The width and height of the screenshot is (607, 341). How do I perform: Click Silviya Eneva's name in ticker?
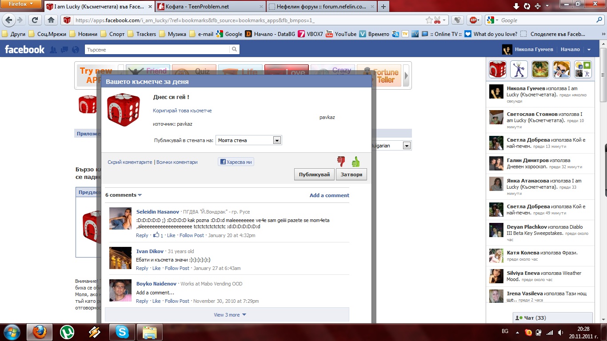point(523,273)
